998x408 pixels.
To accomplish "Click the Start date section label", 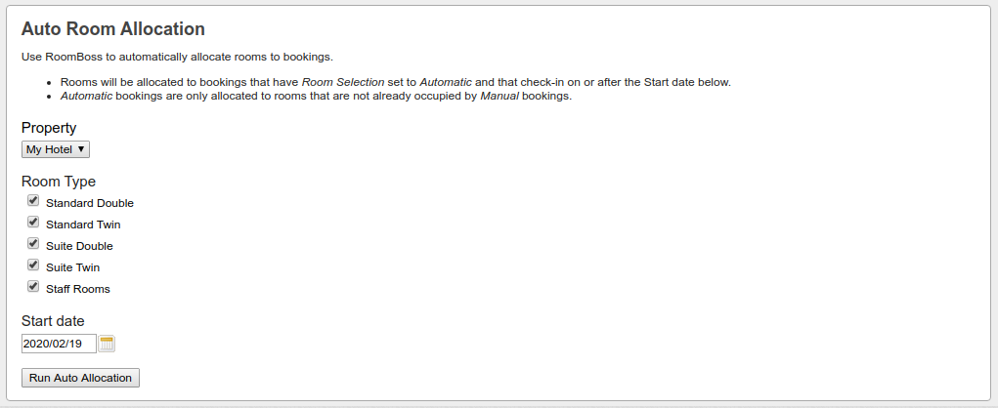I will pyautogui.click(x=53, y=321).
